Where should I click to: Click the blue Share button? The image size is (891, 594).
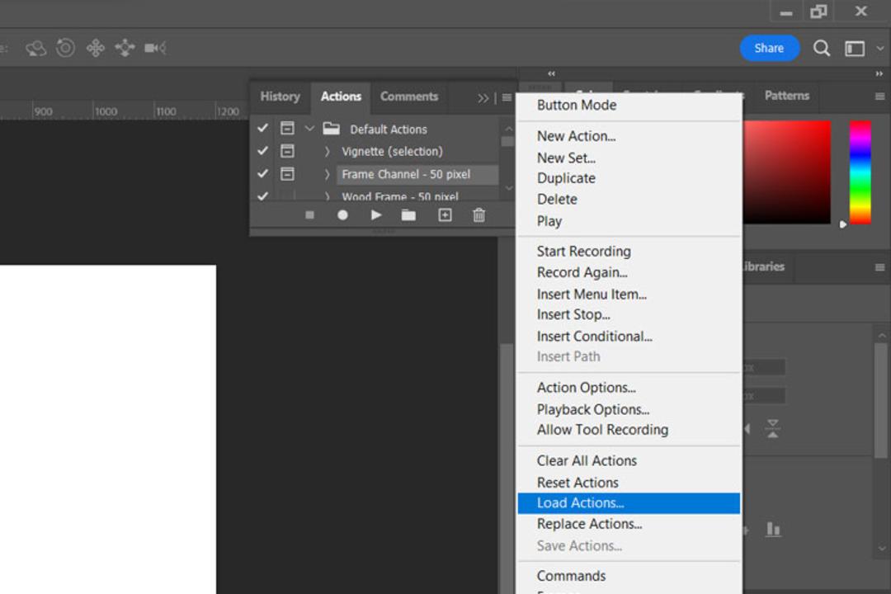(x=770, y=49)
